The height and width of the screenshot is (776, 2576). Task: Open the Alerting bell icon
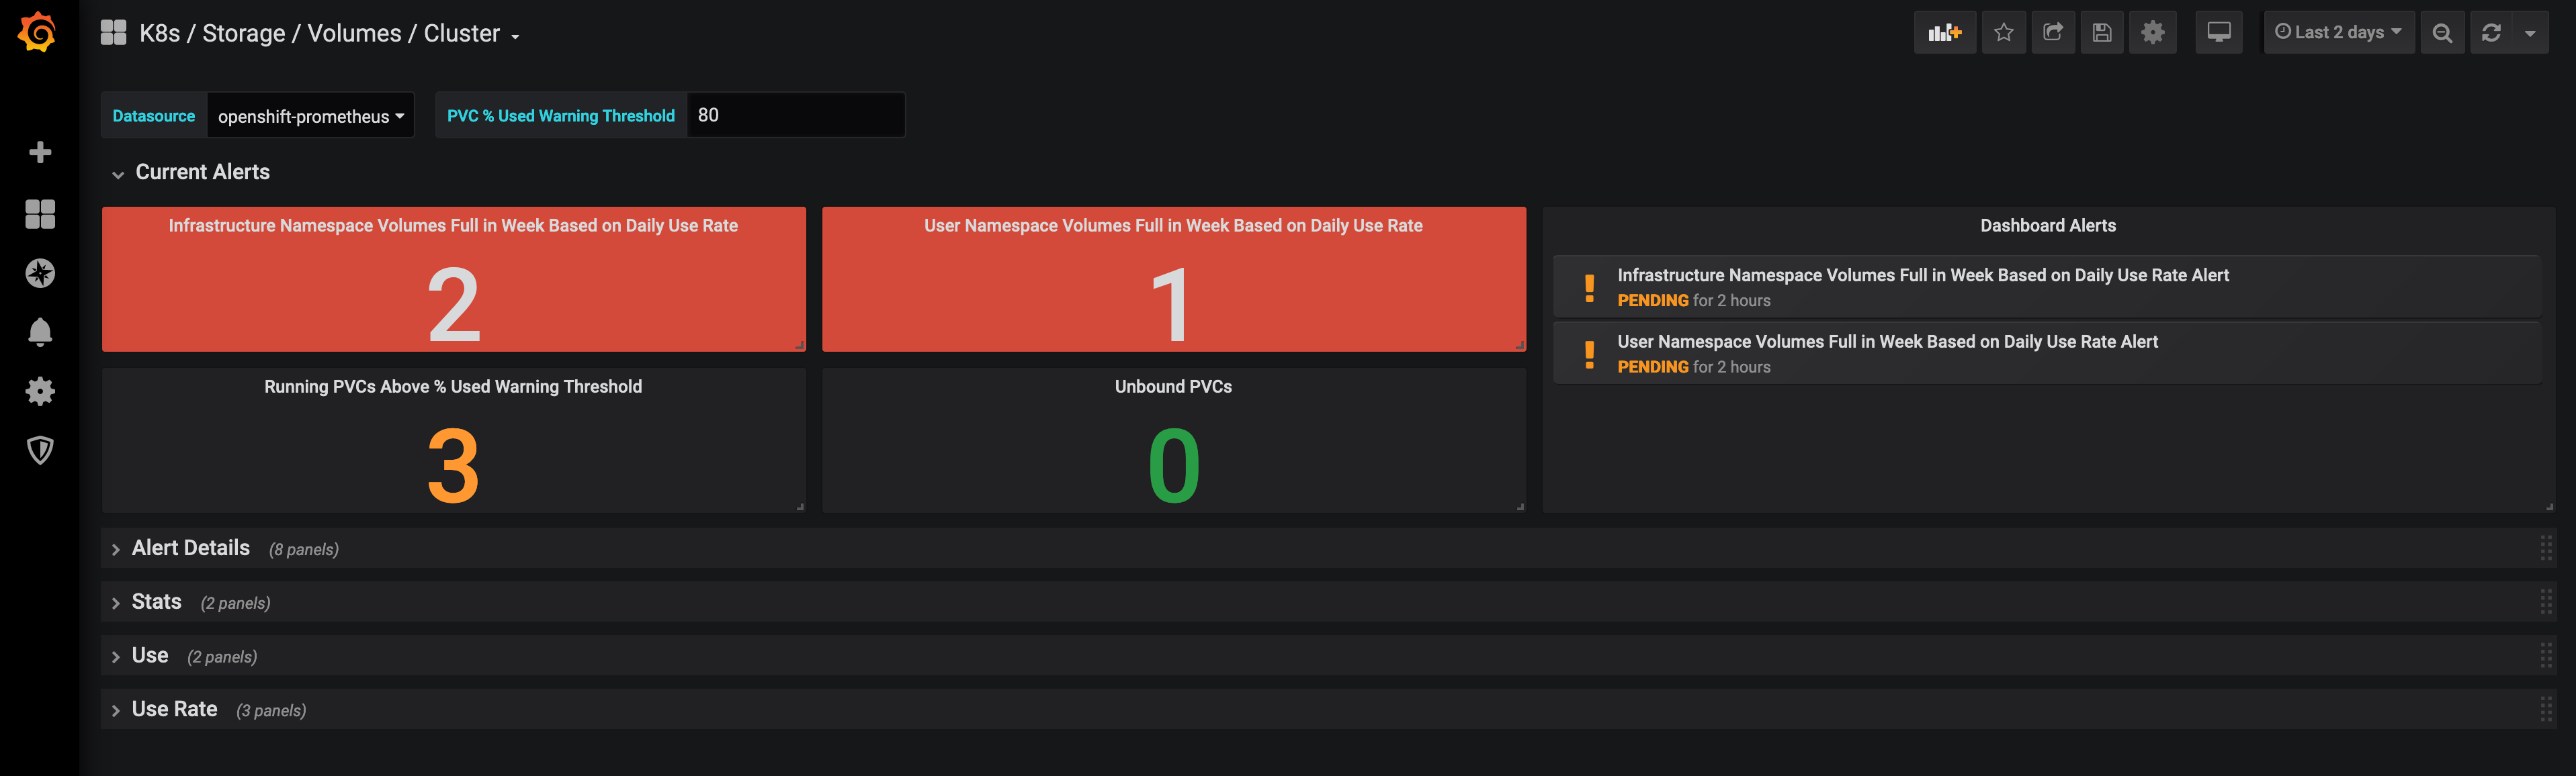click(x=40, y=332)
